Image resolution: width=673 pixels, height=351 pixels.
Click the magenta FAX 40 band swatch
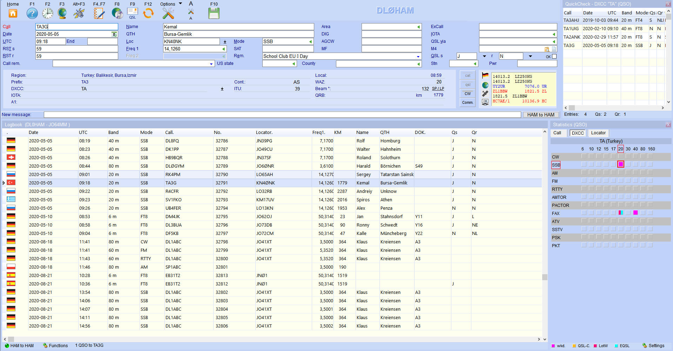(635, 212)
